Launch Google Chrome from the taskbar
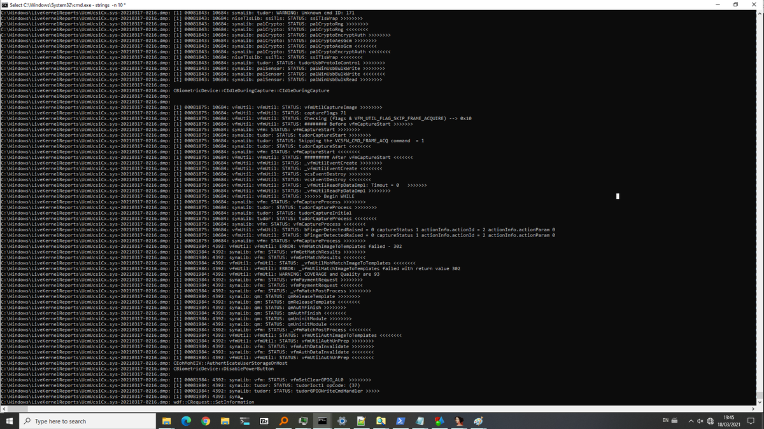Viewport: 764px width, 429px height. pyautogui.click(x=206, y=421)
